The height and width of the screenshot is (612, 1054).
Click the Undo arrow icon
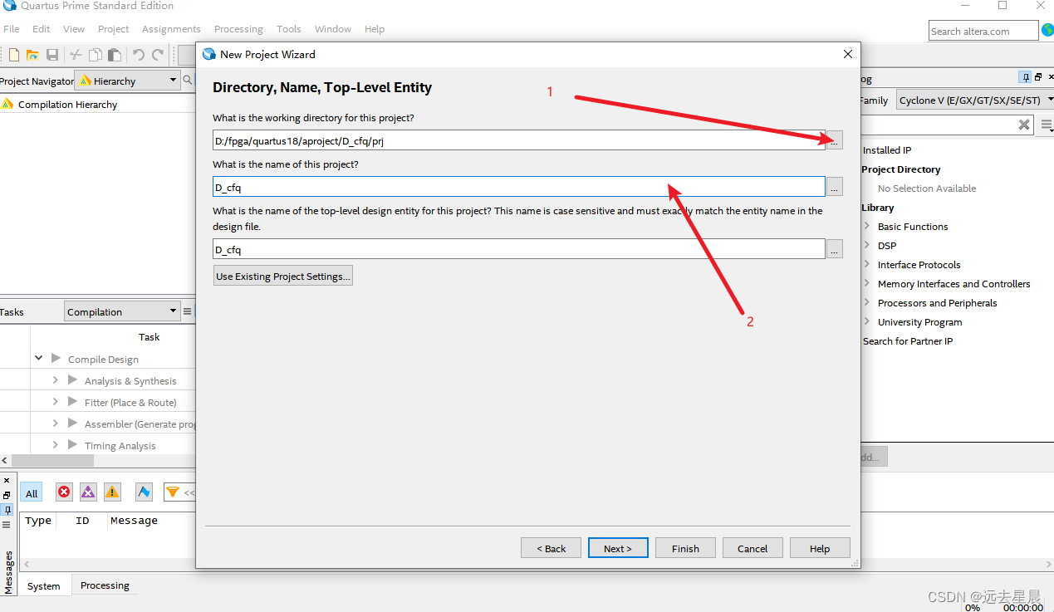pos(138,55)
